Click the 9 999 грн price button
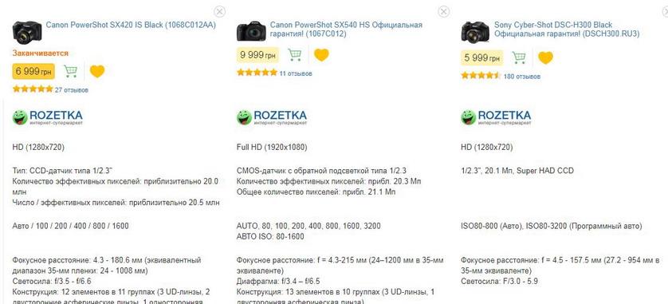668x304 pixels. (257, 54)
